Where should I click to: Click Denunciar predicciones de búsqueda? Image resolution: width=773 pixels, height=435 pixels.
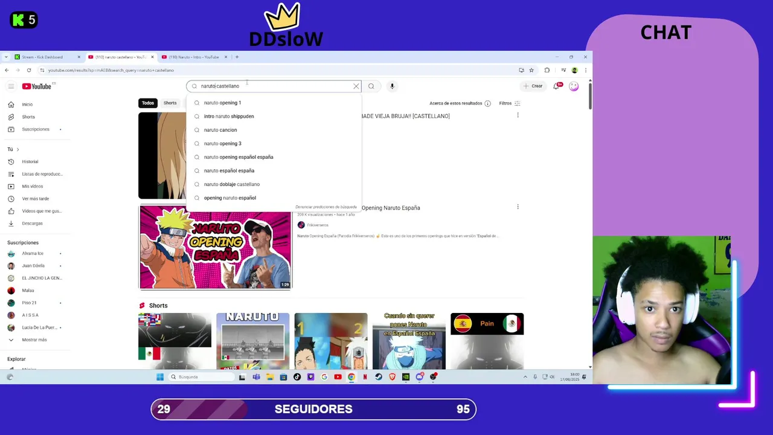[326, 207]
